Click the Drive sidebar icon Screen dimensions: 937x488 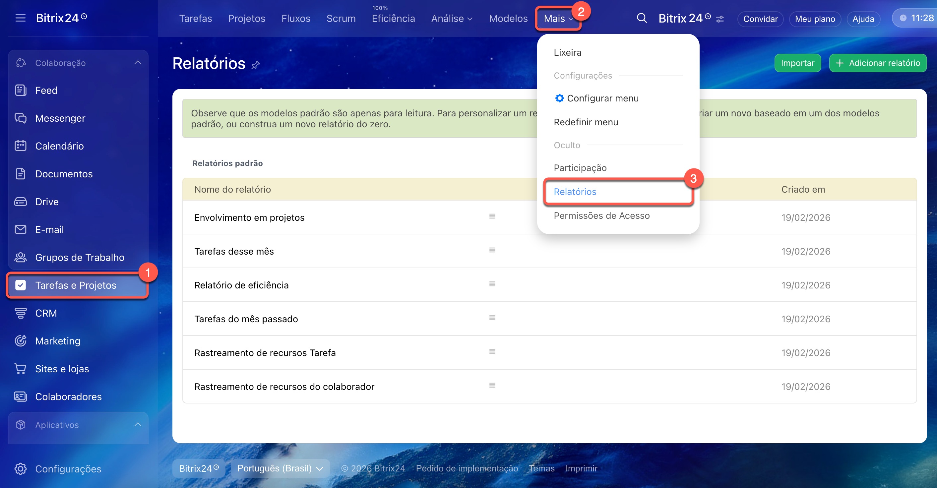(x=20, y=202)
